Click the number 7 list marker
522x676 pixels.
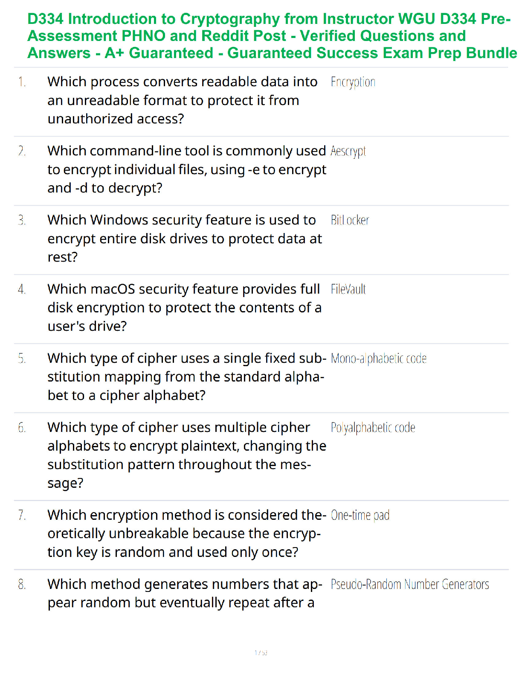[22, 516]
